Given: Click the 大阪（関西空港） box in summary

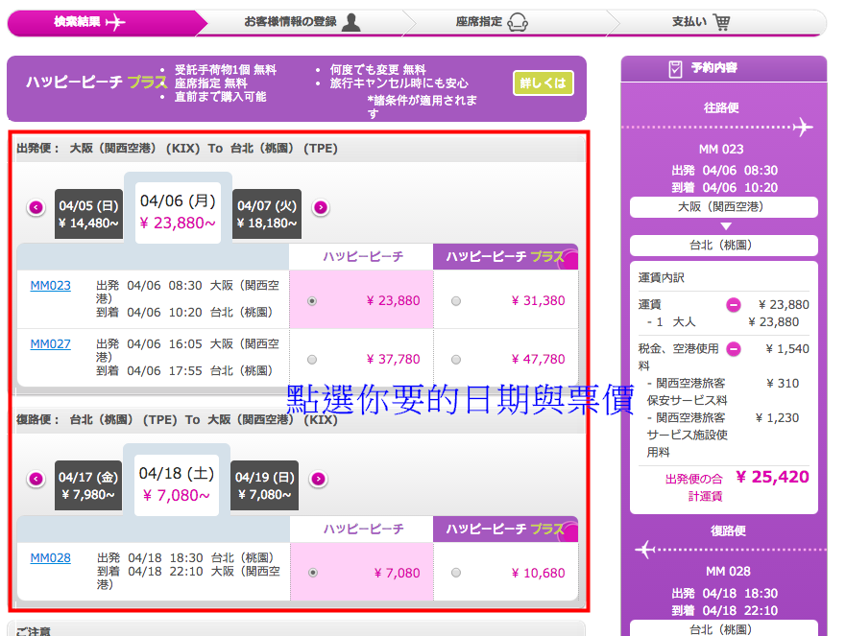Looking at the screenshot, I should [723, 207].
